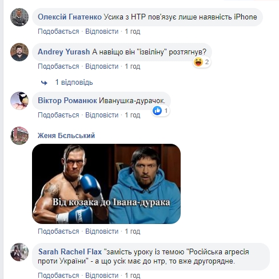View laughing emoji reactions on Yurash's comment
Screen dimensions: 279x279
202,62
